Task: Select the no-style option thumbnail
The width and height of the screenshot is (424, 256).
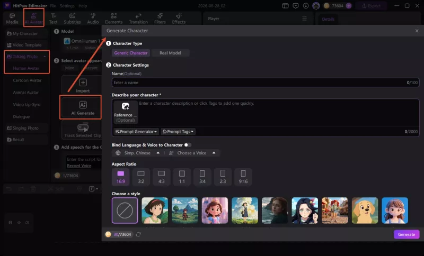Action: (x=125, y=211)
